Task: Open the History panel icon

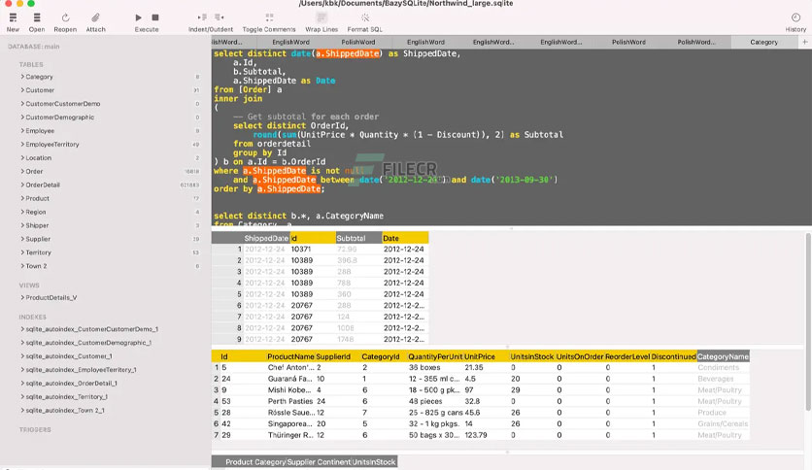Action: [x=795, y=17]
